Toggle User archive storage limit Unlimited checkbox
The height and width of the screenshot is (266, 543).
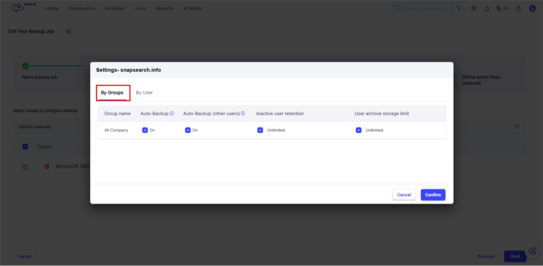point(358,130)
